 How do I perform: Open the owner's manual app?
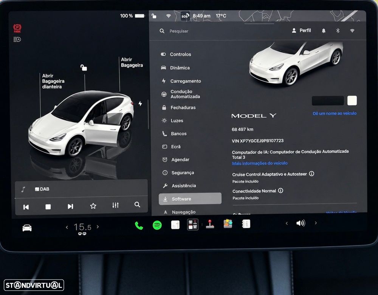tap(246, 224)
